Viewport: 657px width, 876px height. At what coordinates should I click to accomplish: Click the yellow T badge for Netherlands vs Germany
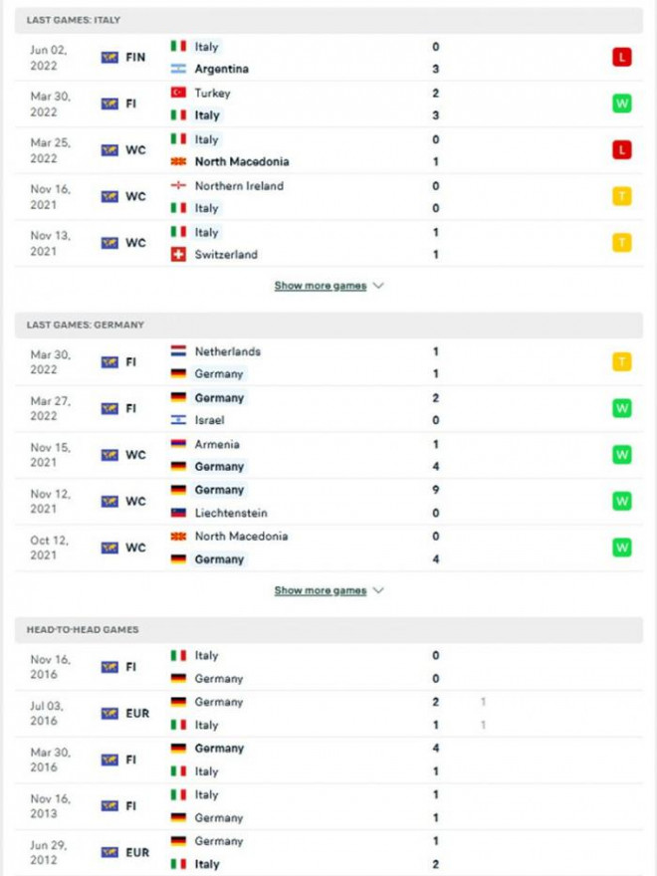(622, 362)
